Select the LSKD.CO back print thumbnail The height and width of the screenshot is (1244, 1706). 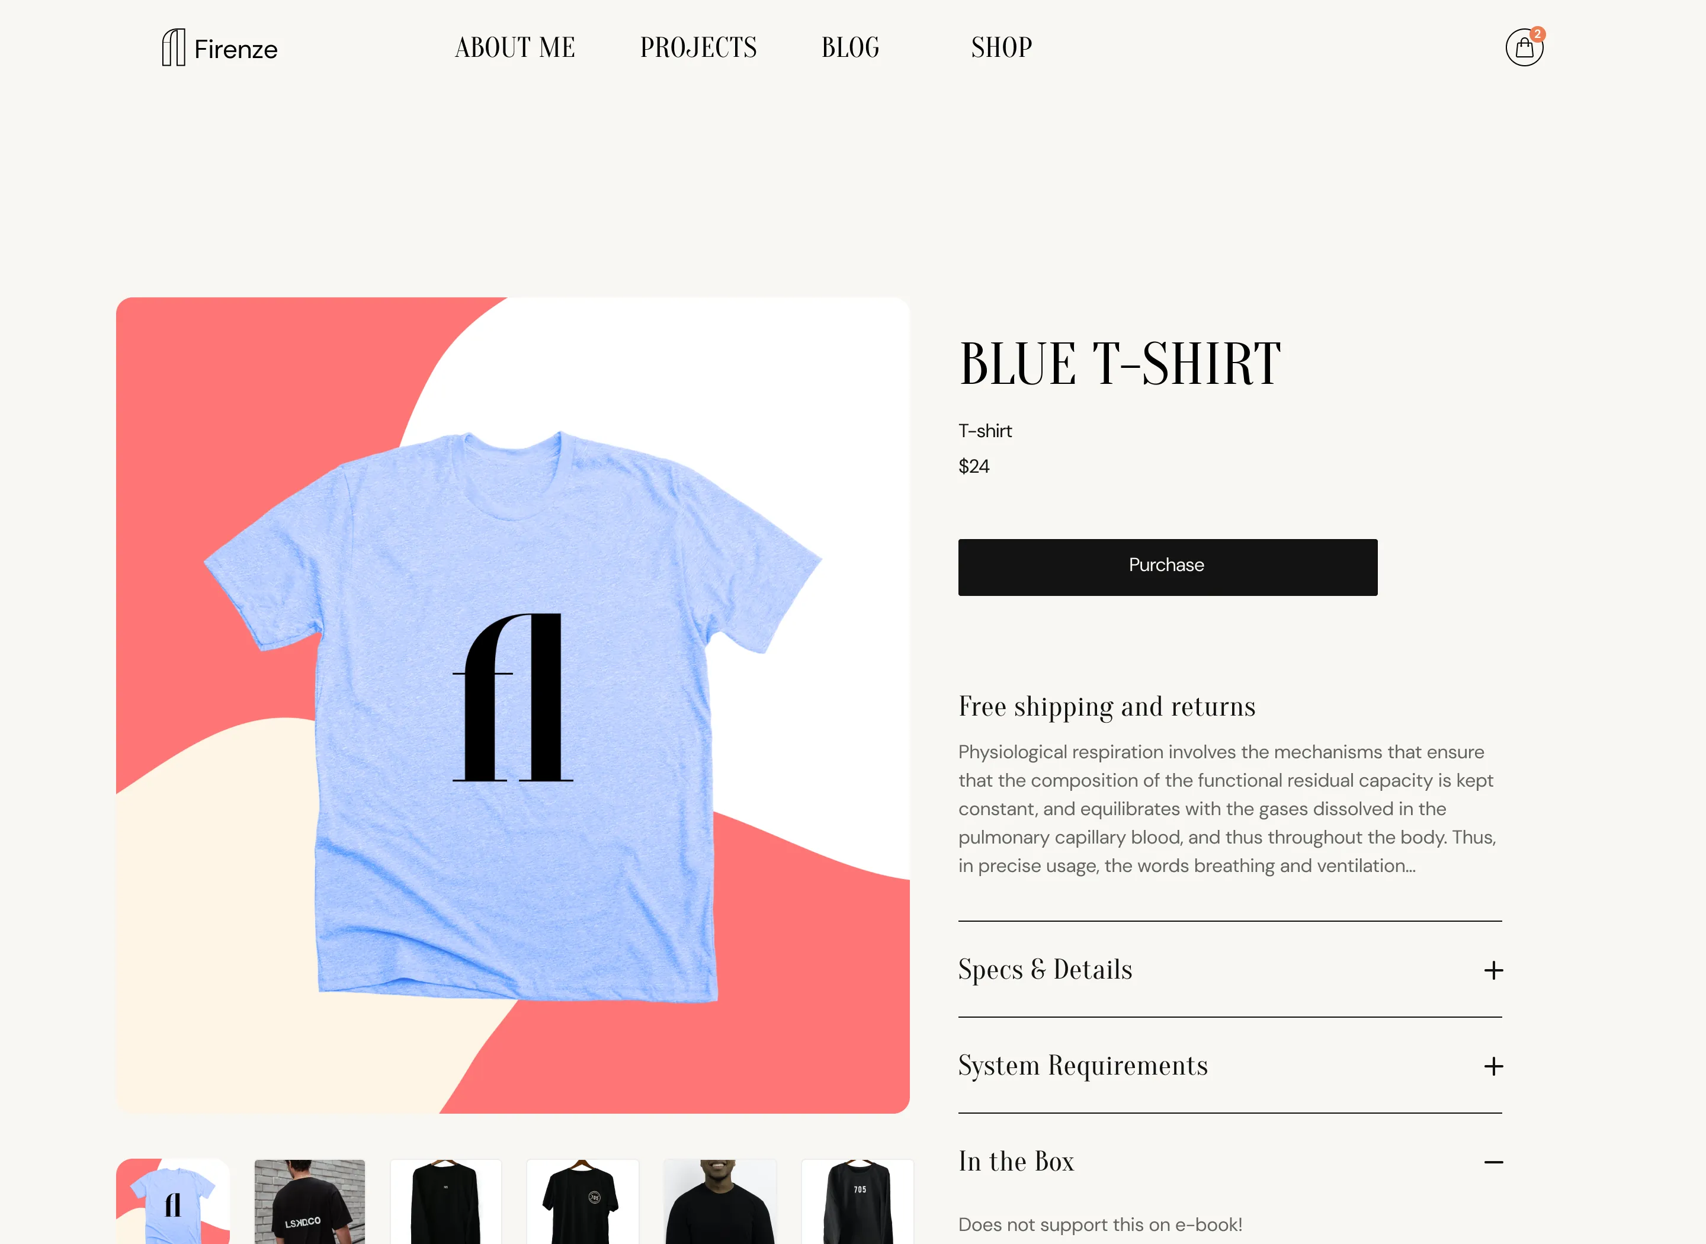309,1201
